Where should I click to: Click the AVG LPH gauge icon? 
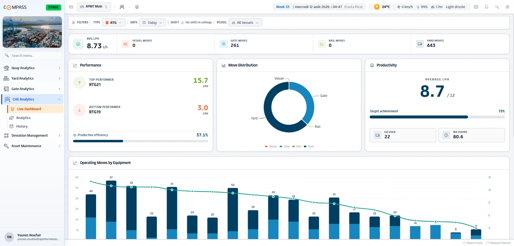click(x=78, y=44)
